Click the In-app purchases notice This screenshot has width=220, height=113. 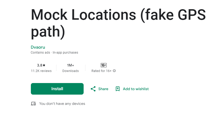coord(65,53)
